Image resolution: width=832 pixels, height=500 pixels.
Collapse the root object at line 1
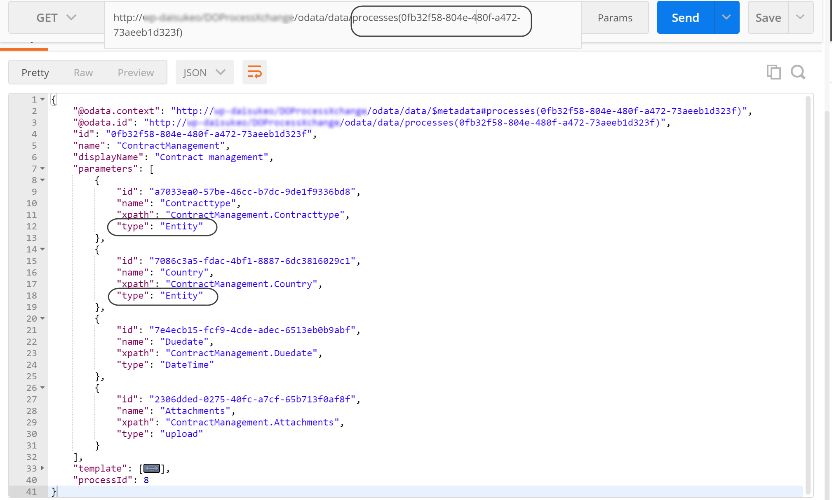tap(42, 99)
